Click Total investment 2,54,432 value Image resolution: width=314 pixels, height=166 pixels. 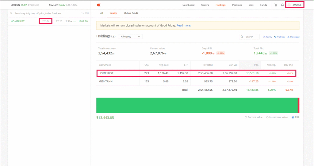106,53
